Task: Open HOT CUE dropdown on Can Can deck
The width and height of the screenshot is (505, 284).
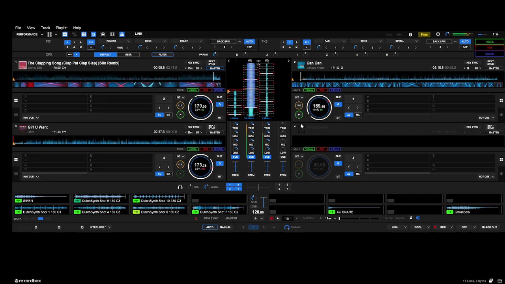Action: (486, 118)
